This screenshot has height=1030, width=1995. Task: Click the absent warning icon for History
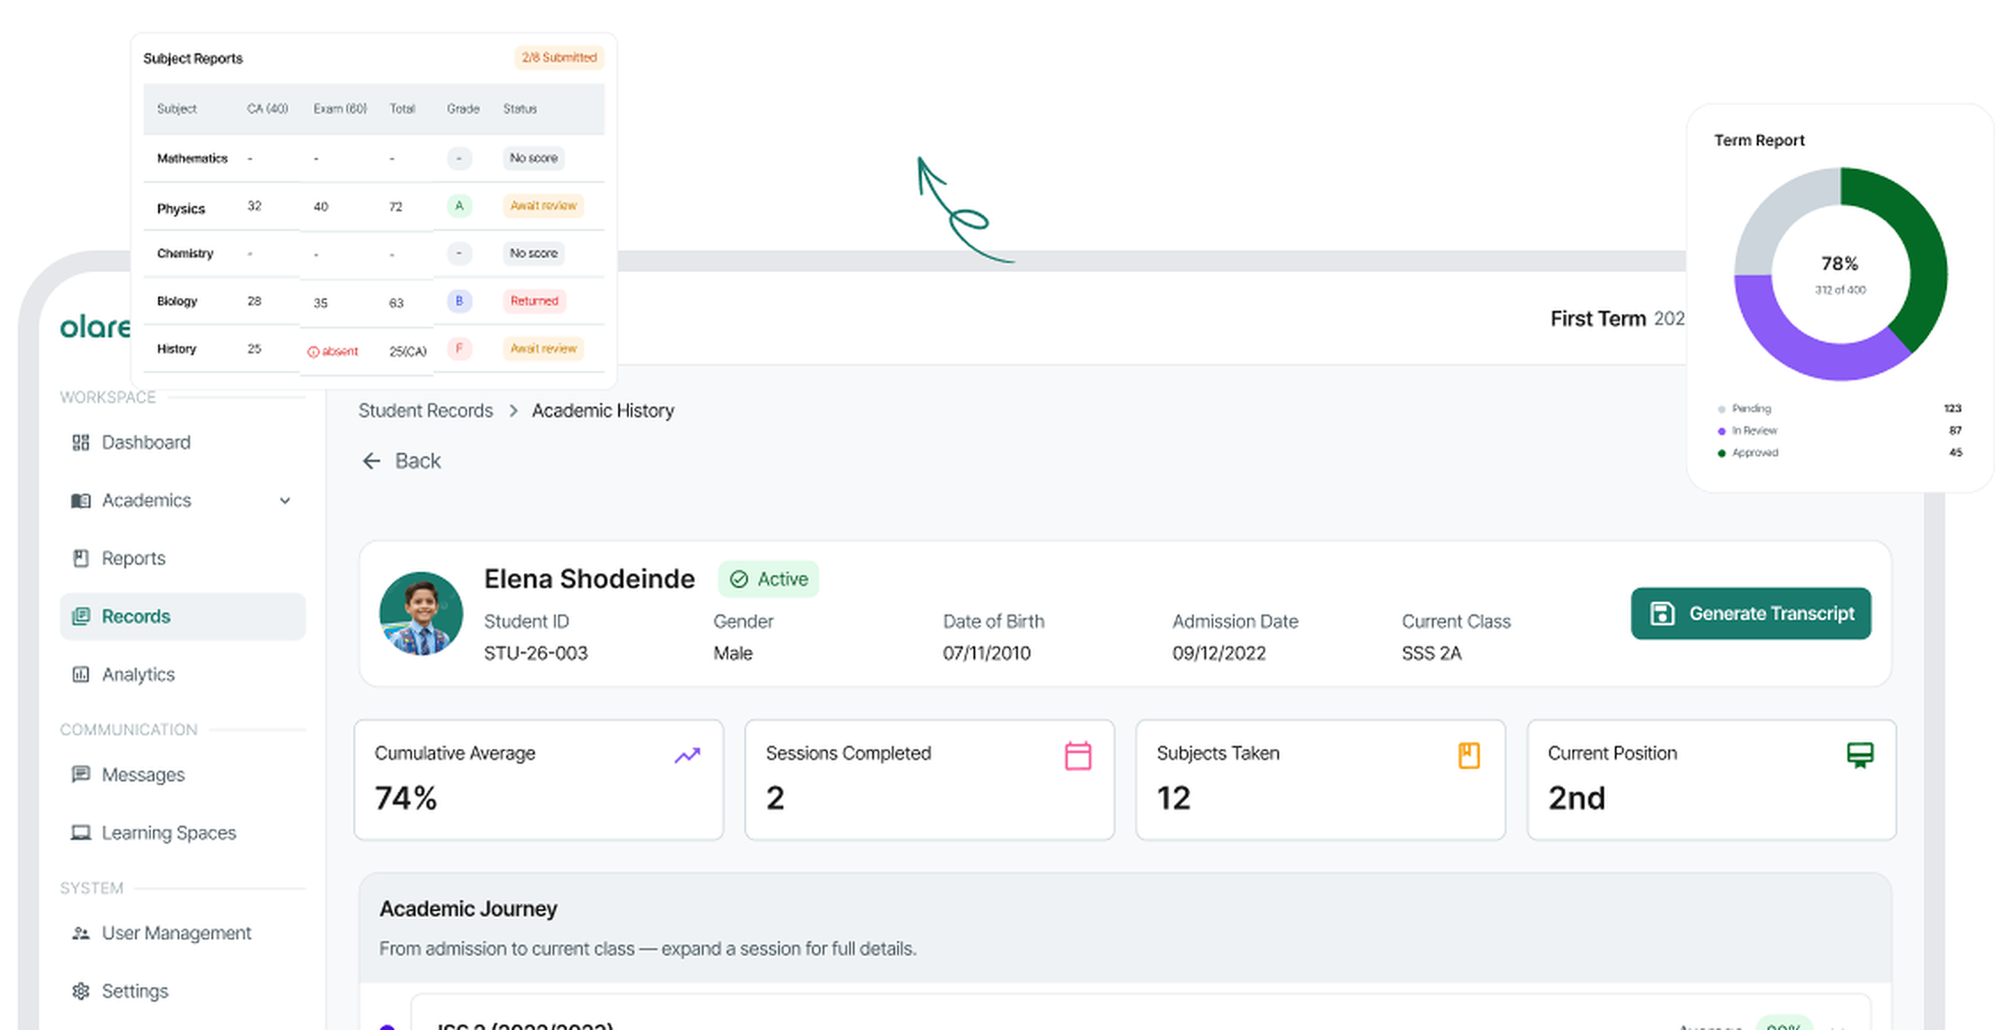(313, 353)
